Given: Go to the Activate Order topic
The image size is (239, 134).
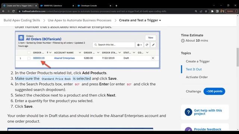Looking at the screenshot, I should click(197, 77).
